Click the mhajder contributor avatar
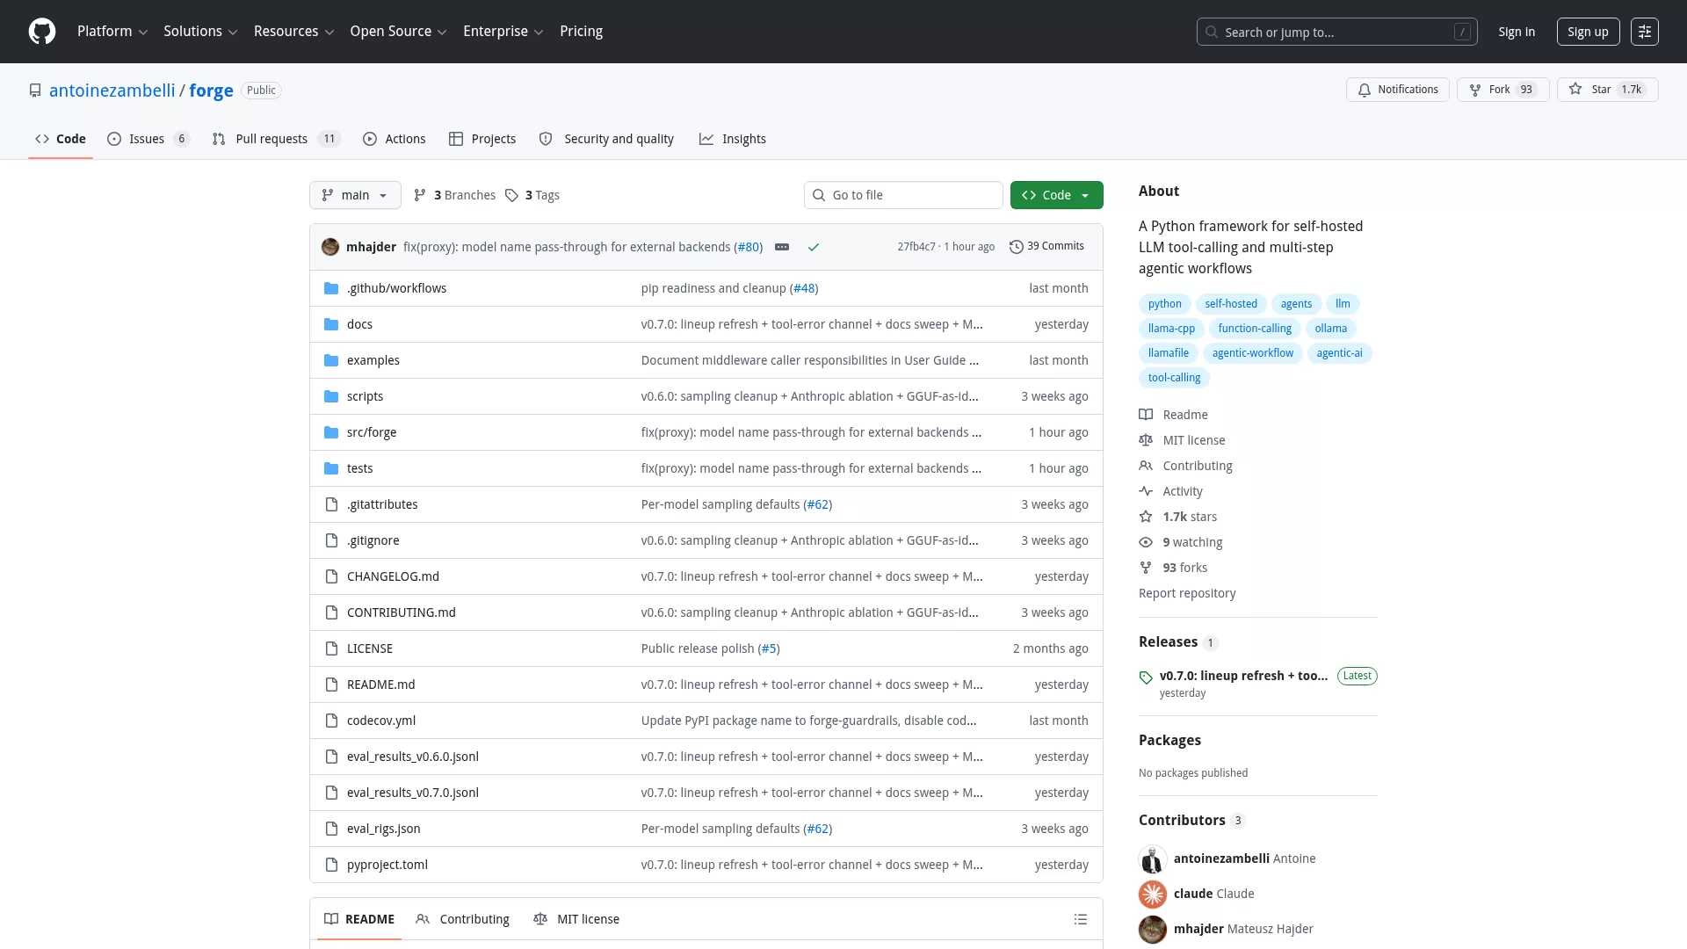The width and height of the screenshot is (1687, 949). [1153, 929]
